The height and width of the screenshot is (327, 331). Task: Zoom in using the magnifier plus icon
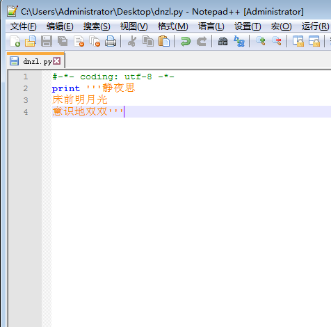(261, 41)
